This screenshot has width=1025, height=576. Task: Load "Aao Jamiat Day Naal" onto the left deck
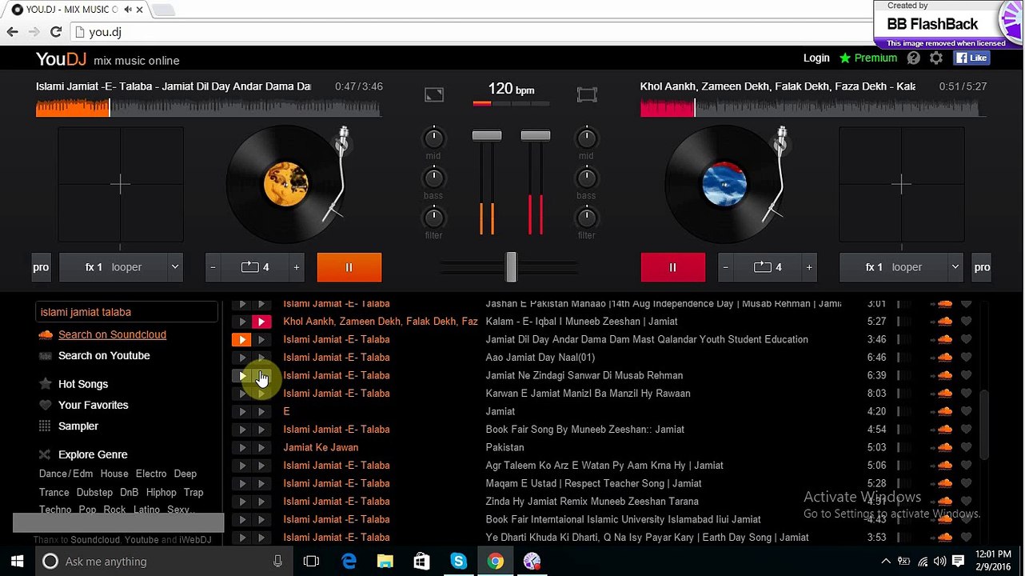click(241, 358)
